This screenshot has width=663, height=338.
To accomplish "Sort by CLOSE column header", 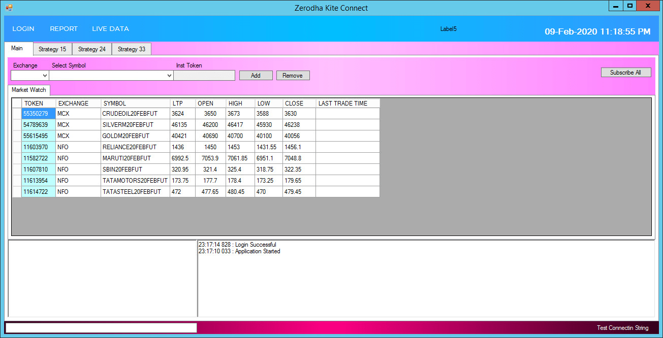I will (x=299, y=103).
